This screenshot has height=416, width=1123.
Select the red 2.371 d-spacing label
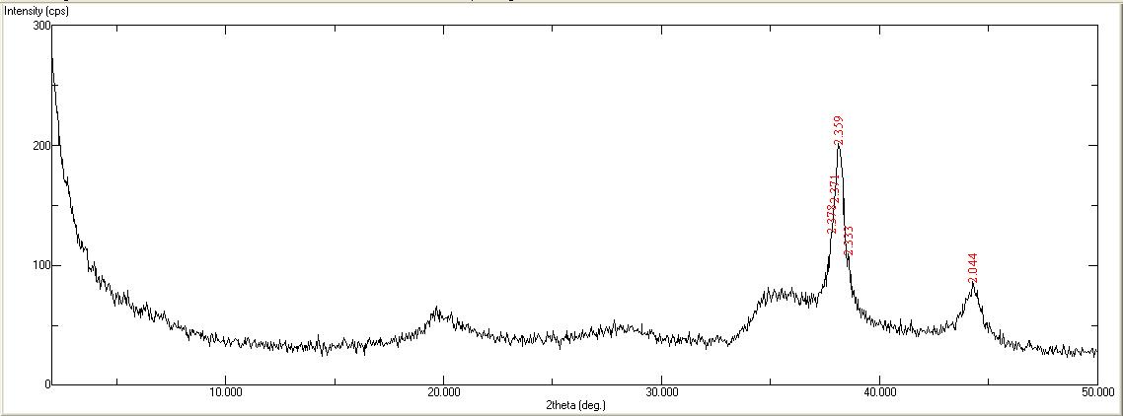tap(835, 189)
